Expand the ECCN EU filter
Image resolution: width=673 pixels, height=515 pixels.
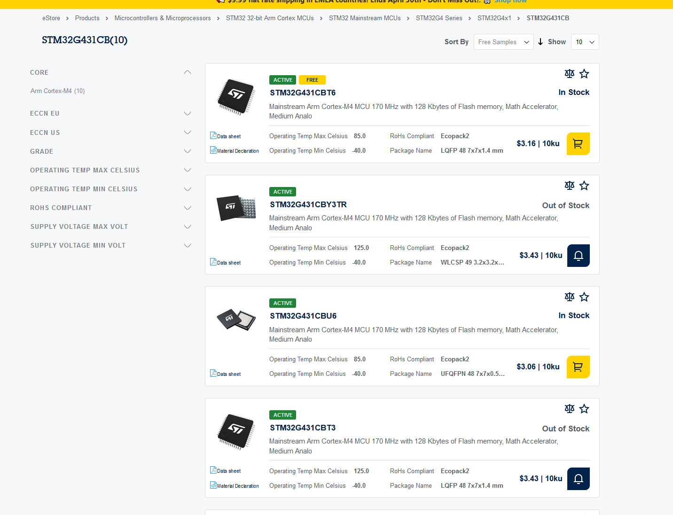pos(188,113)
